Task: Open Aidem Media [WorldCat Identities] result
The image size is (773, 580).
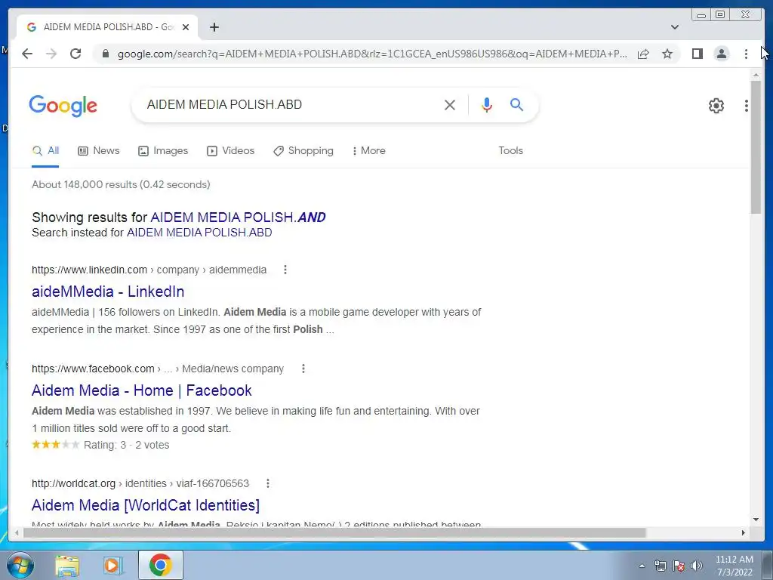Action: 146,505
